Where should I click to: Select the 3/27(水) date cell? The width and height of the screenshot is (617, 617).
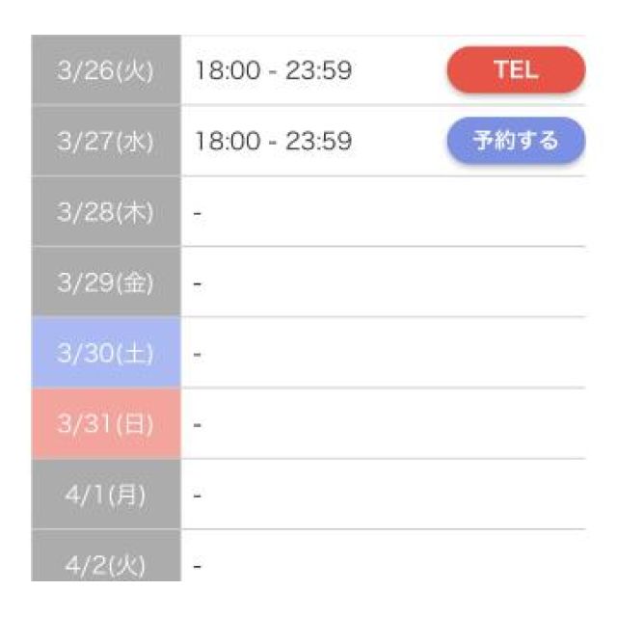106,141
